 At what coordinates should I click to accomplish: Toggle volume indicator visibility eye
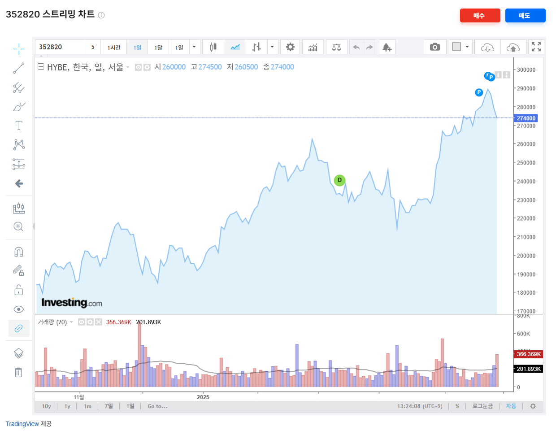point(82,322)
